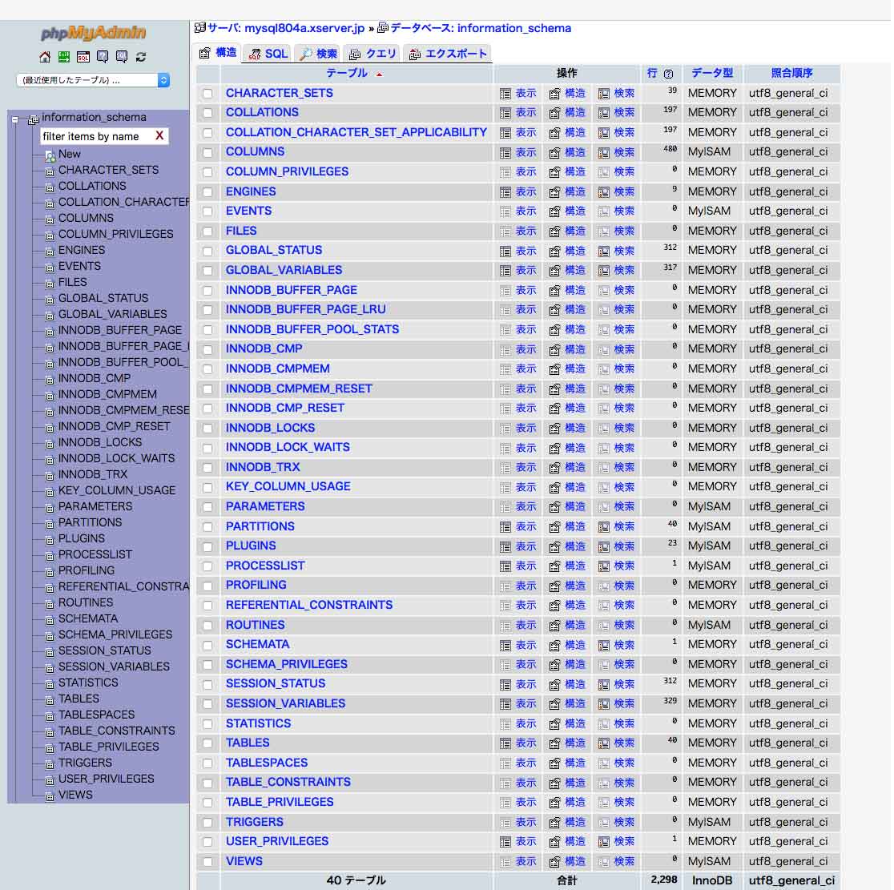Open the 検索 (Search) tab
The image size is (894, 890).
tap(317, 54)
